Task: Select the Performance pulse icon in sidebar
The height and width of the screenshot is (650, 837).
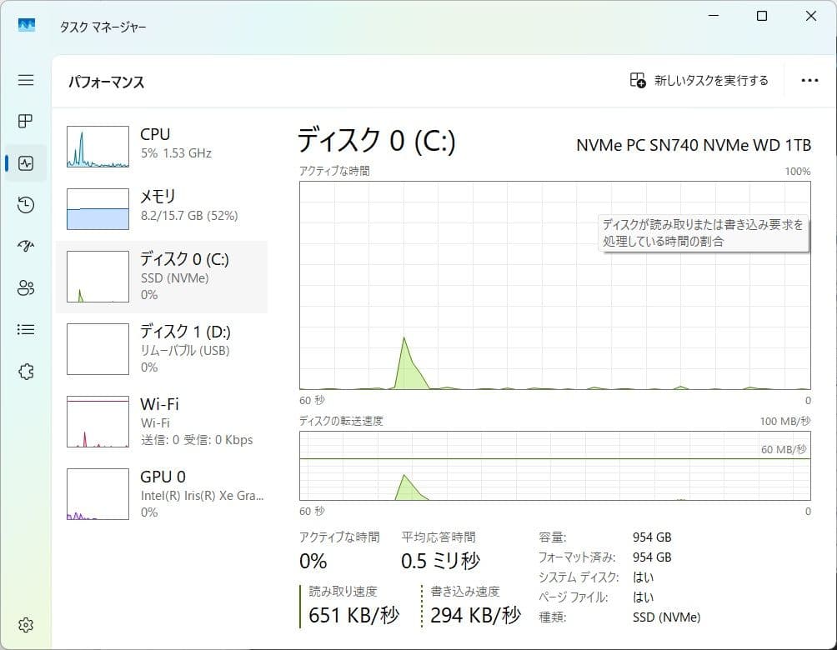Action: pos(25,162)
